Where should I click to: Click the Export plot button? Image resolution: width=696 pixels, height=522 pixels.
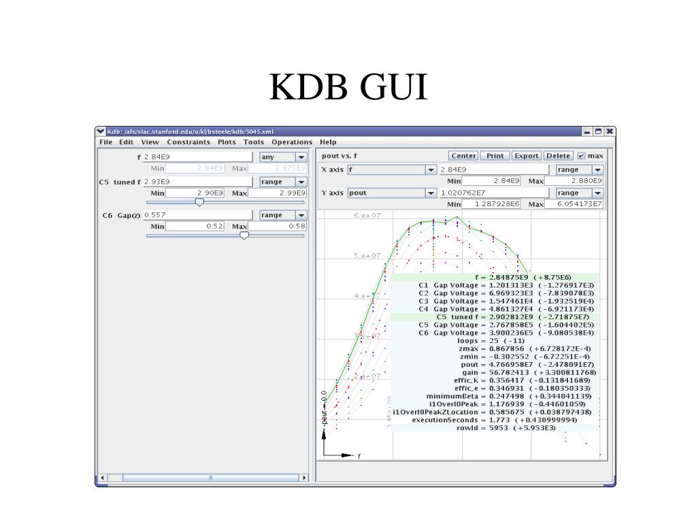coord(527,156)
